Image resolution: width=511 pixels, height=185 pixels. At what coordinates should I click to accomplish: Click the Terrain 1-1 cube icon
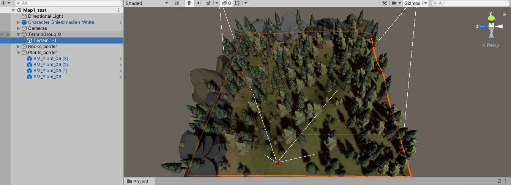pyautogui.click(x=29, y=40)
